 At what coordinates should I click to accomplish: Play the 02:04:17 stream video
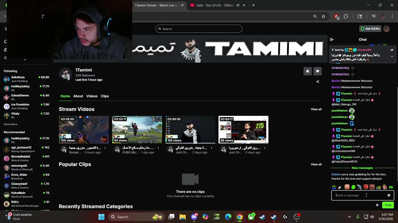[x=243, y=130]
